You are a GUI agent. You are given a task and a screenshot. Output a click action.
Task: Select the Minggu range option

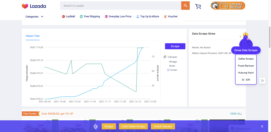click(173, 62)
